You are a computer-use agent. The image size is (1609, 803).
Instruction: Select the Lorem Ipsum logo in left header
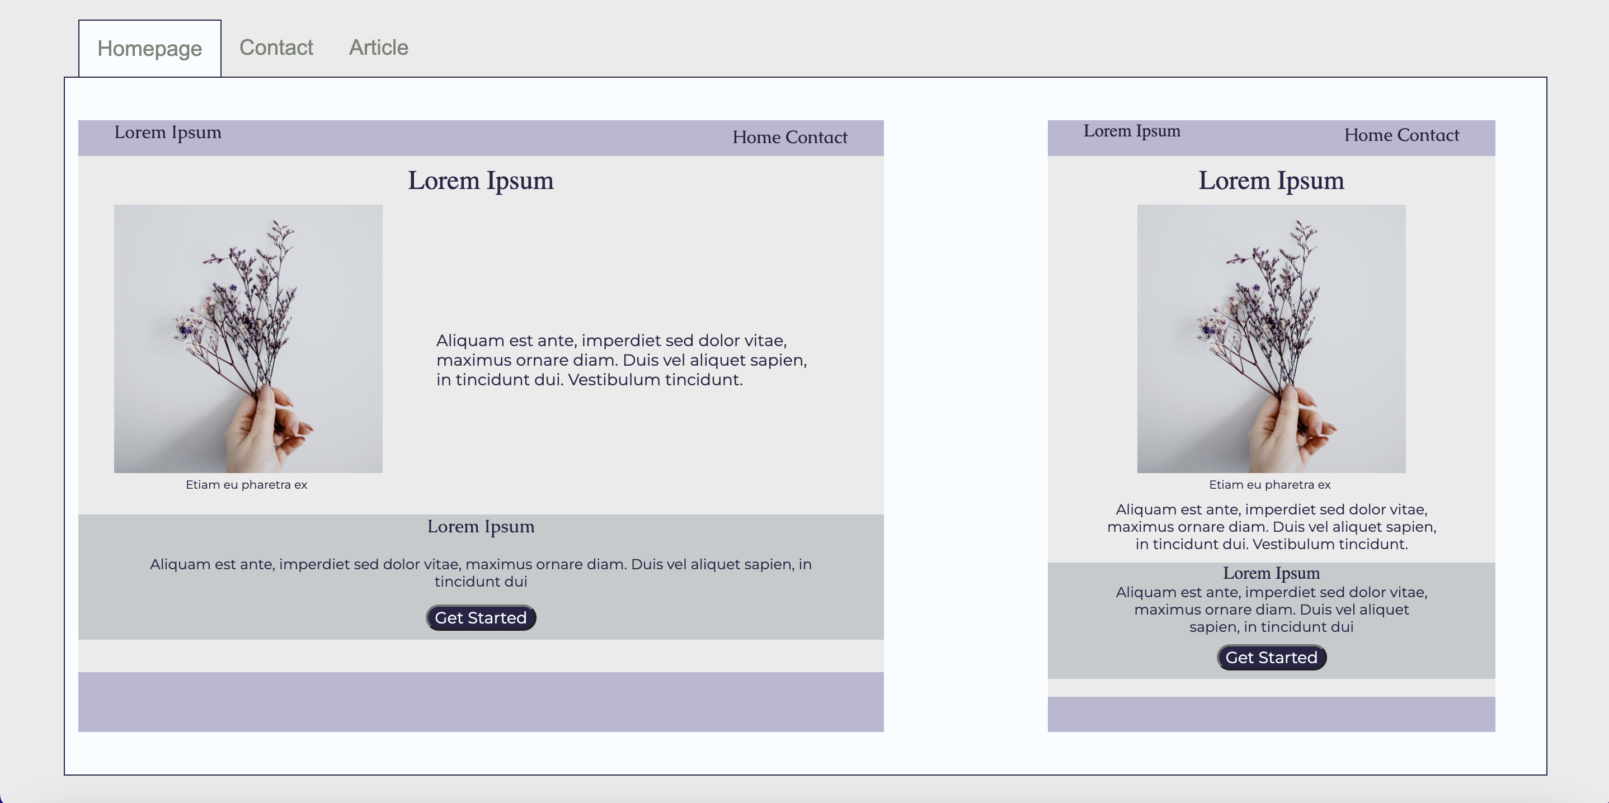(167, 132)
